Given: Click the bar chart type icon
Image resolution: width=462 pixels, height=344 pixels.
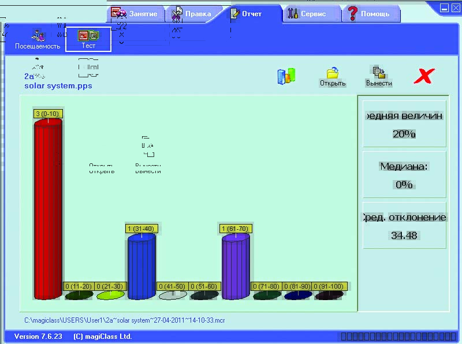Looking at the screenshot, I should point(286,77).
